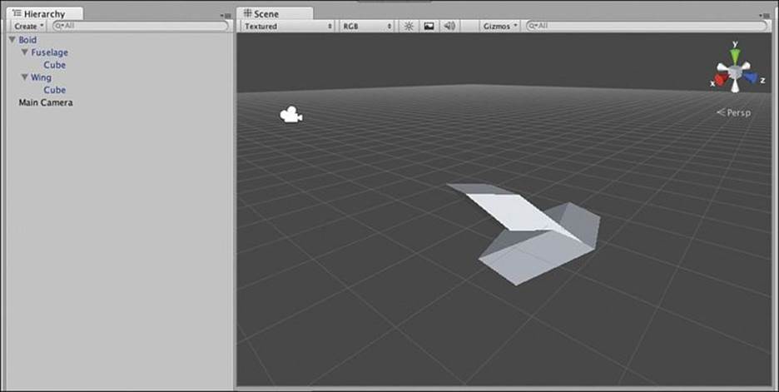
Task: Open the Create button menu
Action: click(29, 26)
